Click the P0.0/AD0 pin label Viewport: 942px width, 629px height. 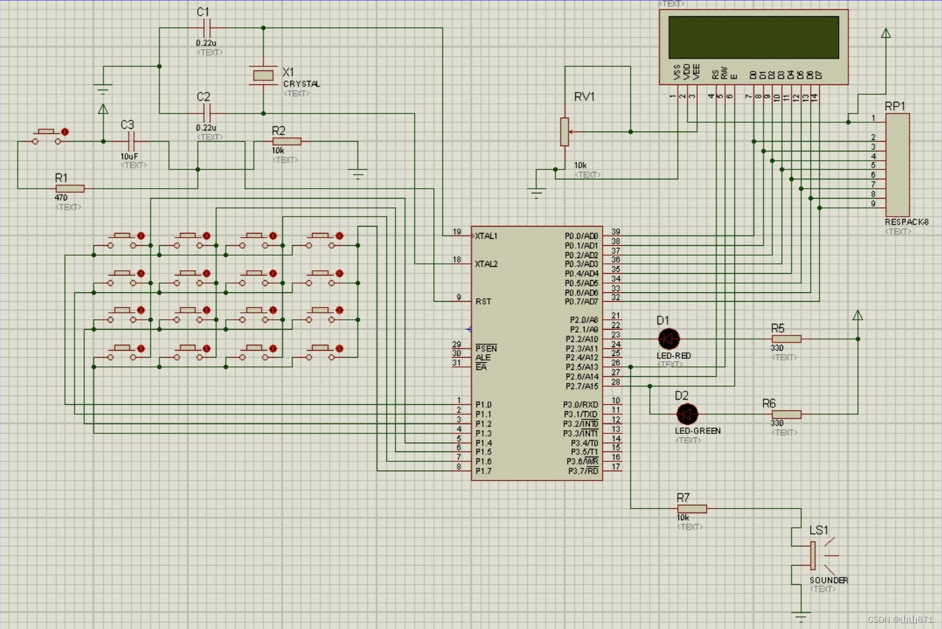click(581, 236)
